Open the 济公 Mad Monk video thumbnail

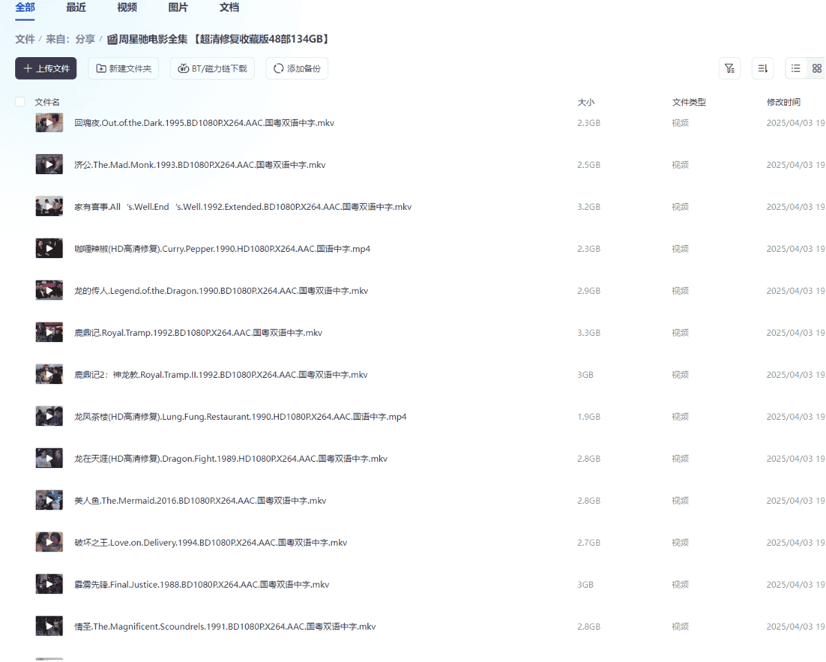point(49,164)
